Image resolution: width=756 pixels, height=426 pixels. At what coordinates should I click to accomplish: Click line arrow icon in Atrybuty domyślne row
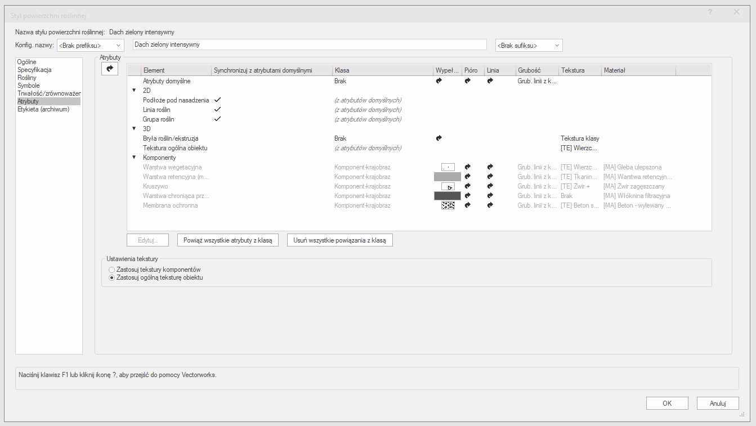pyautogui.click(x=490, y=81)
